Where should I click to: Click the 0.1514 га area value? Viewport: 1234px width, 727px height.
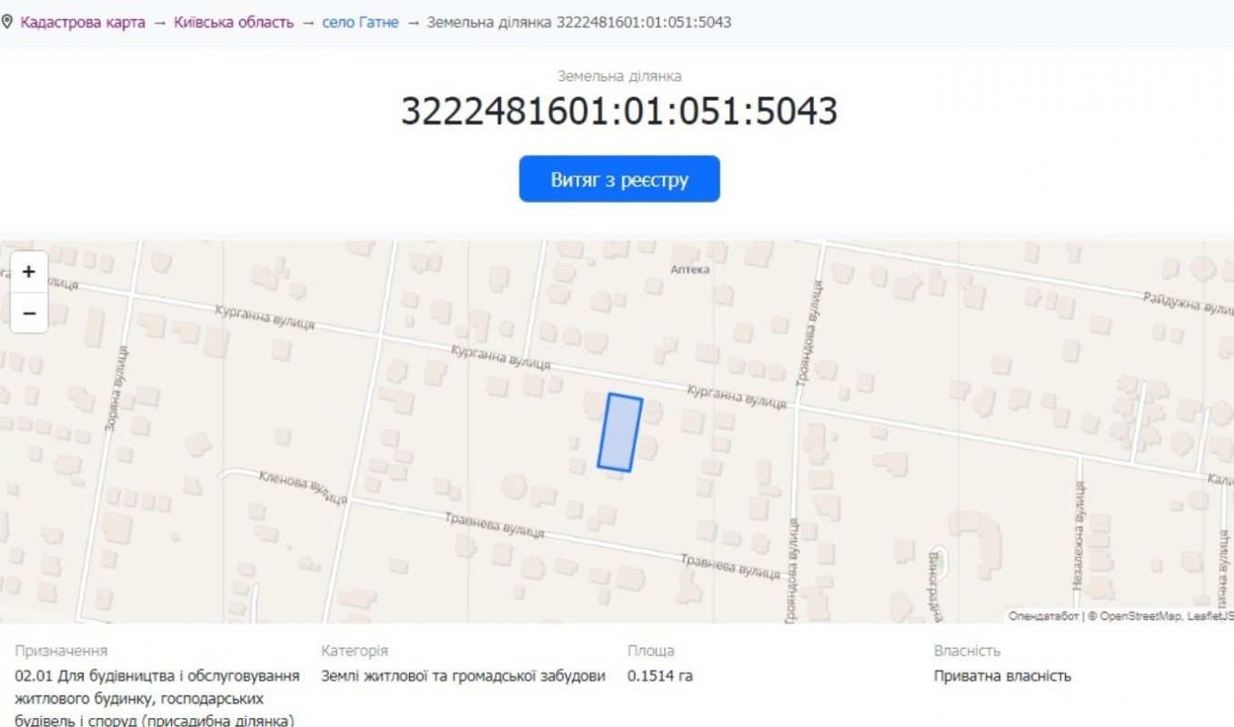[x=660, y=676]
